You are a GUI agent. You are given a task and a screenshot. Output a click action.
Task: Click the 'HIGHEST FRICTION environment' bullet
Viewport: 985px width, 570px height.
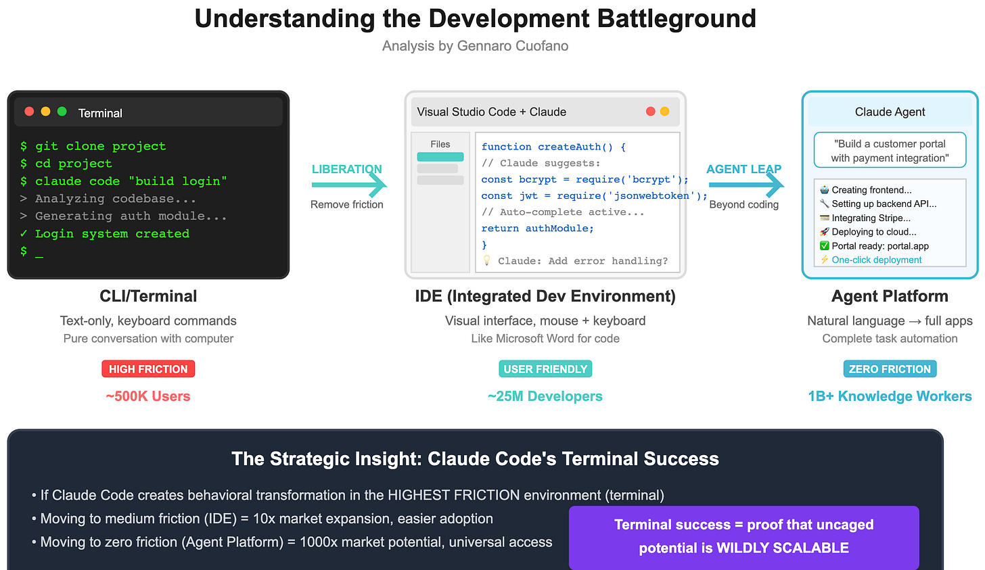348,496
